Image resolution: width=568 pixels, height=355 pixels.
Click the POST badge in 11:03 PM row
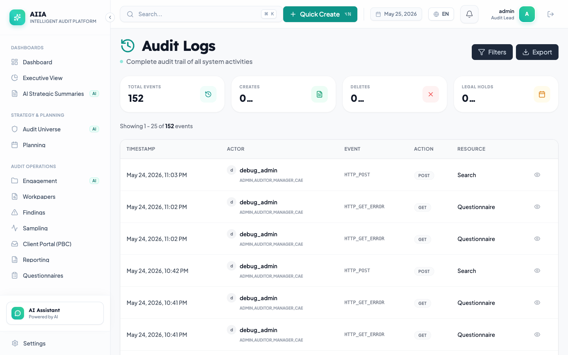[424, 176]
